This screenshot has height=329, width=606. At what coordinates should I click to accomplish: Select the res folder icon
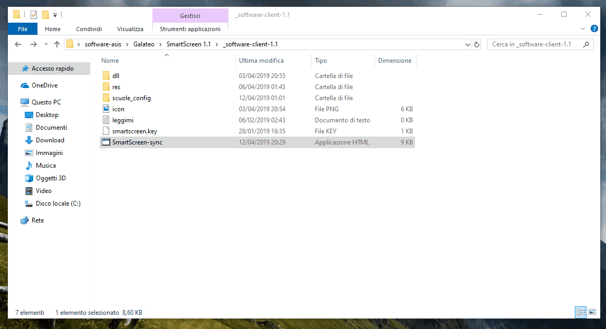click(x=106, y=87)
